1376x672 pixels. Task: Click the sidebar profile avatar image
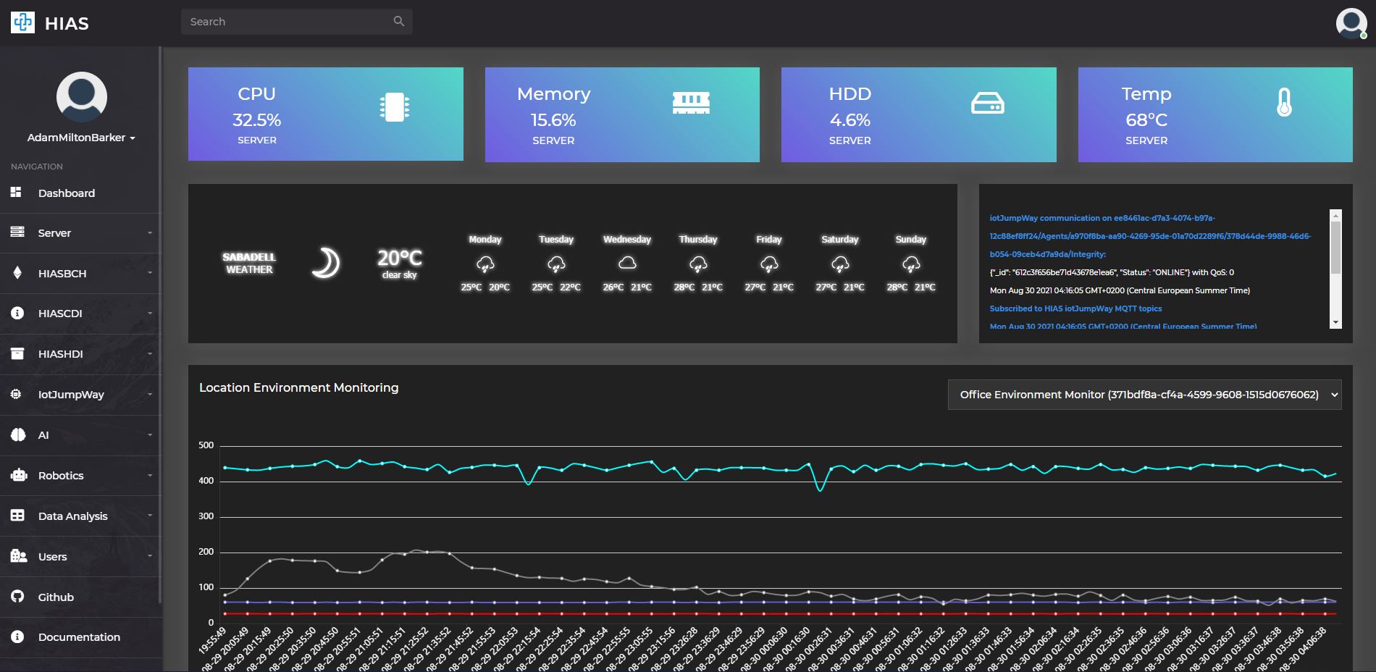point(82,97)
